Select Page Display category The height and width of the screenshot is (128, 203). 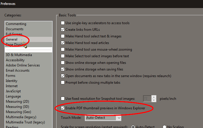[x=29, y=45]
